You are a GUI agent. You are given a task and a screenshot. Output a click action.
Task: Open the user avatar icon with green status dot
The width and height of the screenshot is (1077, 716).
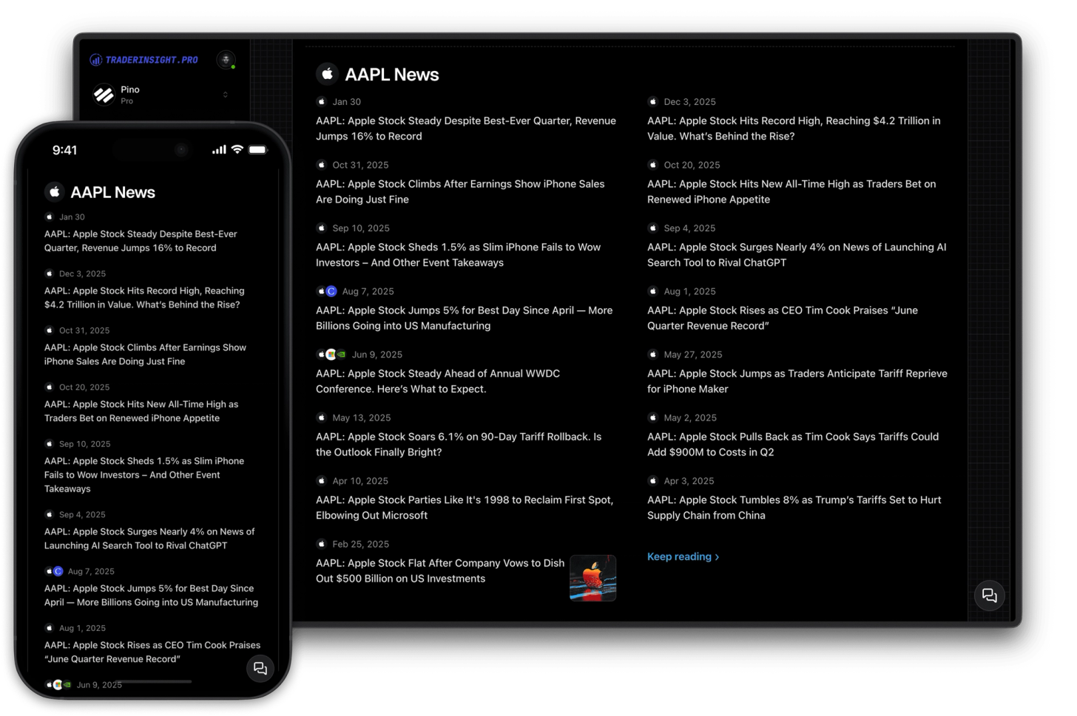(226, 60)
